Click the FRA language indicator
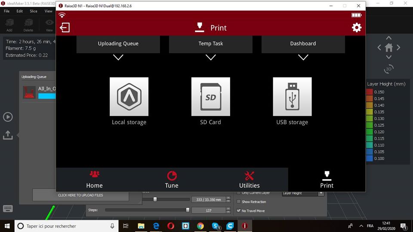Viewport: 413px width, 232px height. (x=370, y=226)
